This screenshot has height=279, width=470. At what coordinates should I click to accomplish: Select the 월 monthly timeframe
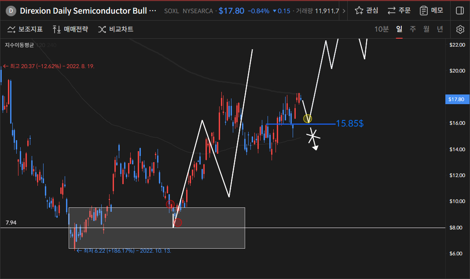pos(426,29)
